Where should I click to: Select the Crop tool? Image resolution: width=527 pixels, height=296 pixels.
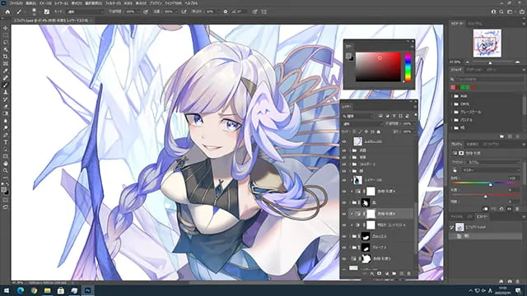click(x=6, y=57)
